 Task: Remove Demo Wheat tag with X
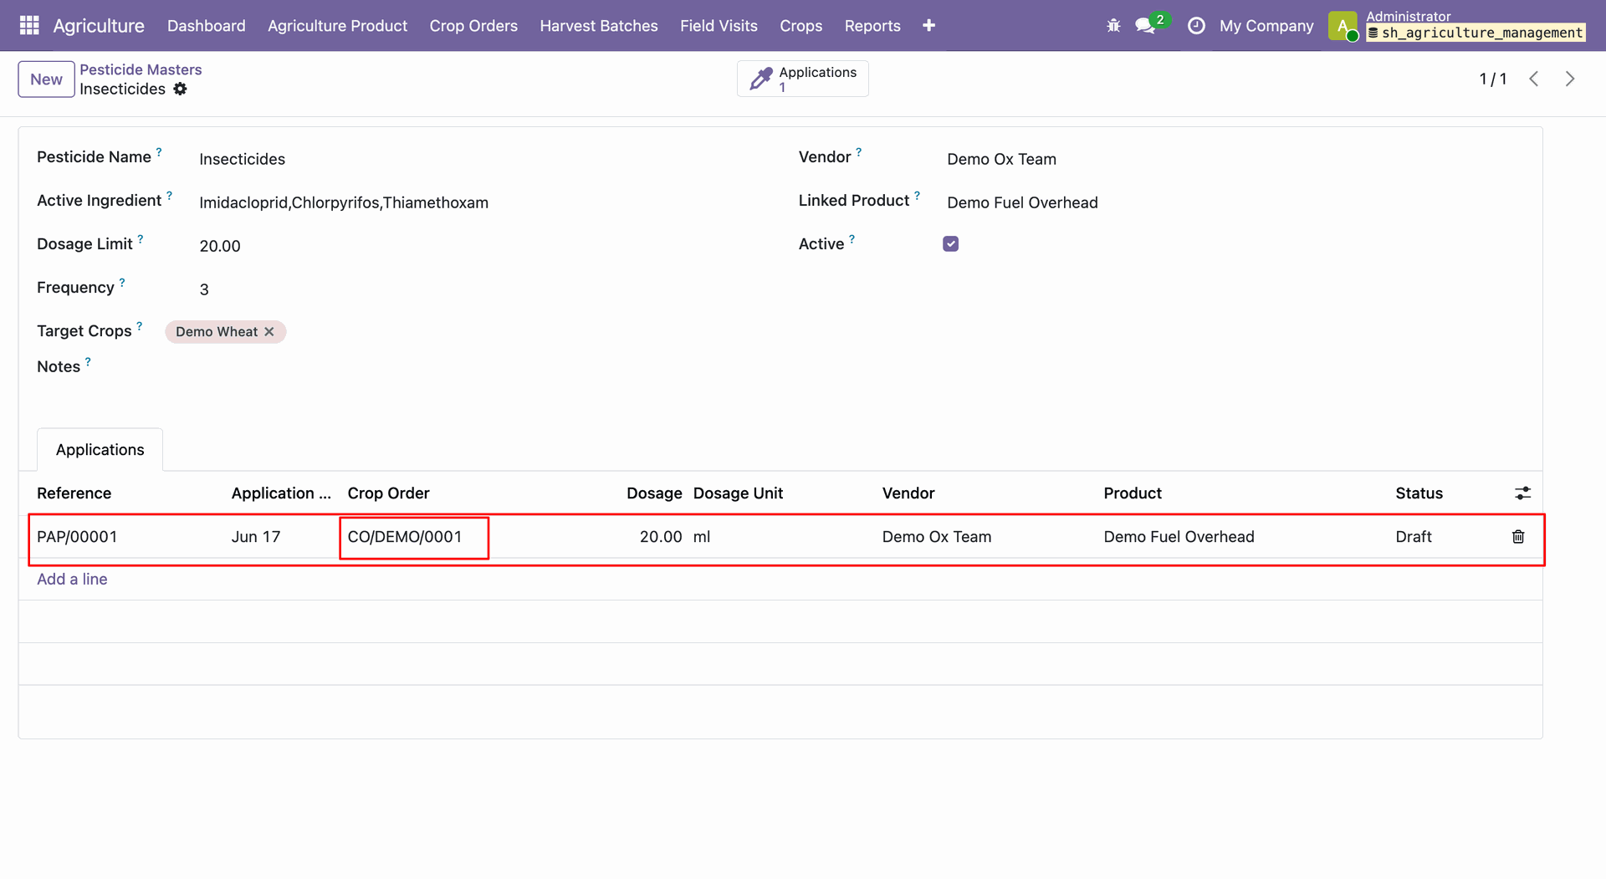tap(269, 332)
